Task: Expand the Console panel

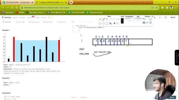Action: (74, 97)
